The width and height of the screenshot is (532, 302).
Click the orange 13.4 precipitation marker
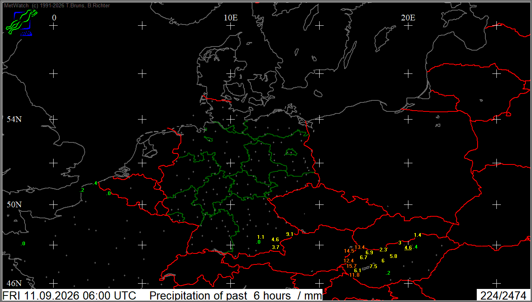pos(360,247)
